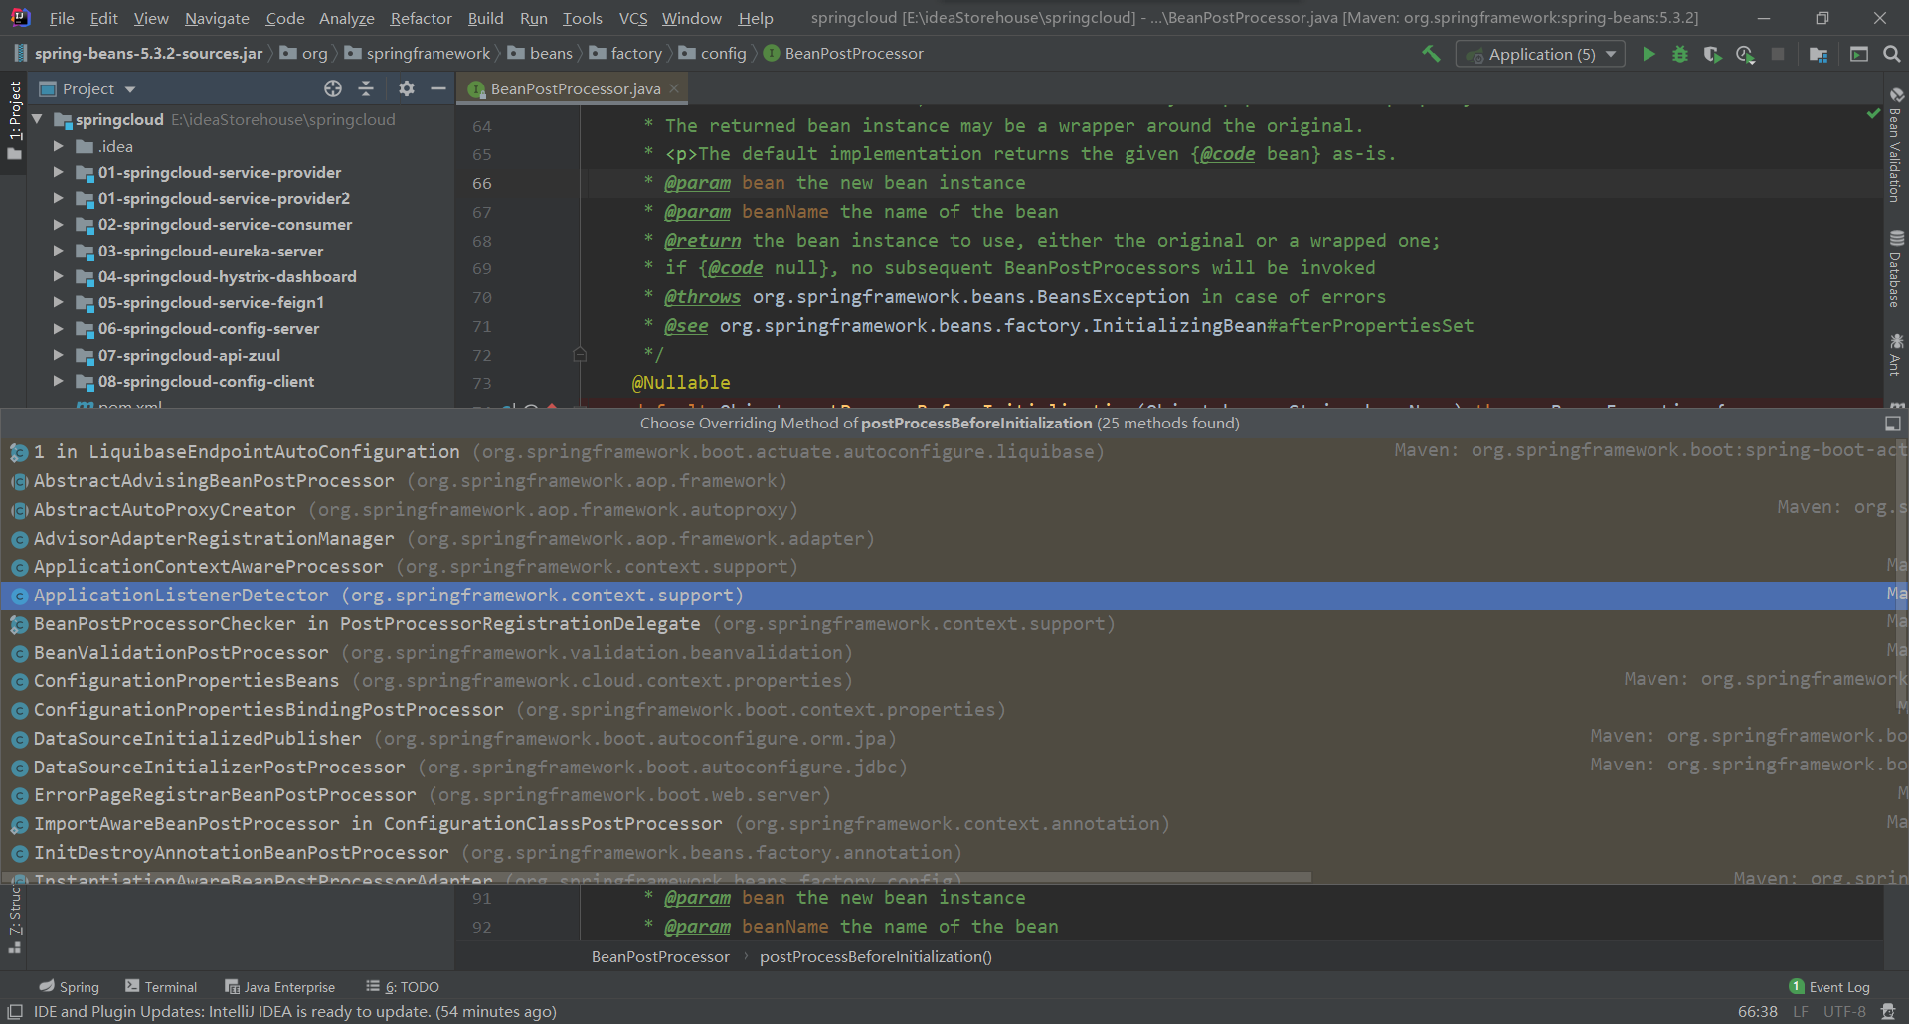Image resolution: width=1909 pixels, height=1024 pixels.
Task: Open the Build menu
Action: [485, 18]
